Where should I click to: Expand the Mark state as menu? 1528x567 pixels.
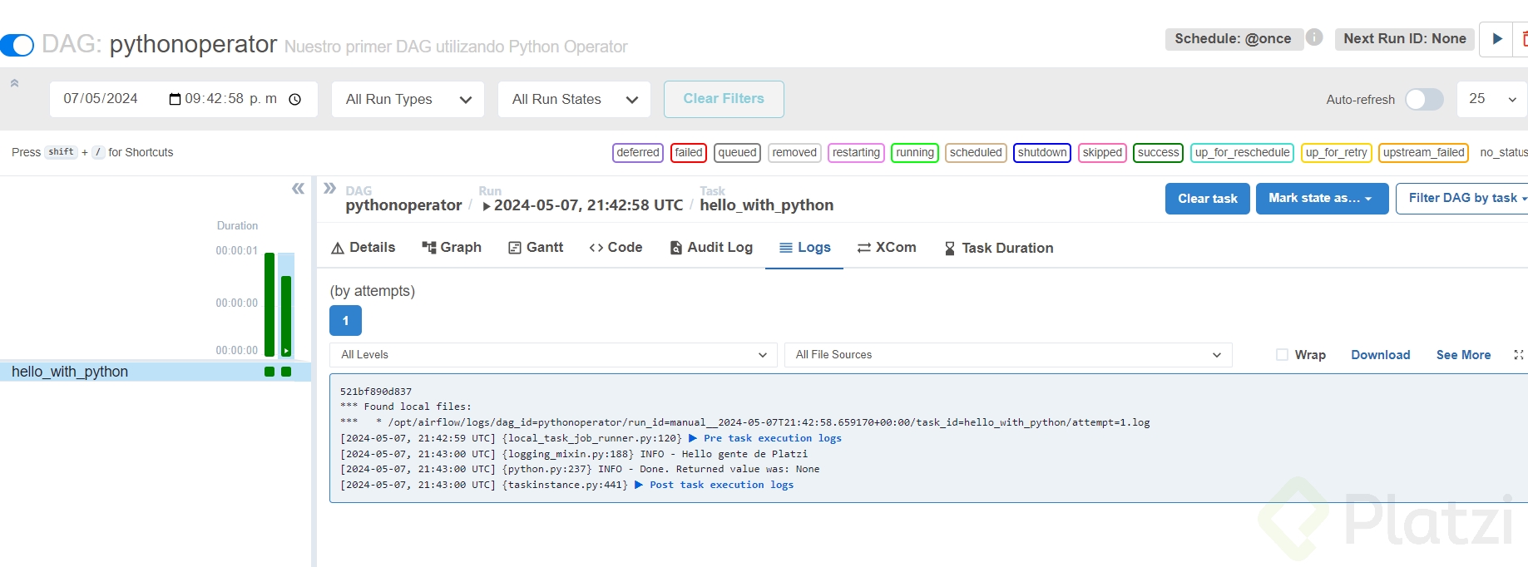point(1321,199)
